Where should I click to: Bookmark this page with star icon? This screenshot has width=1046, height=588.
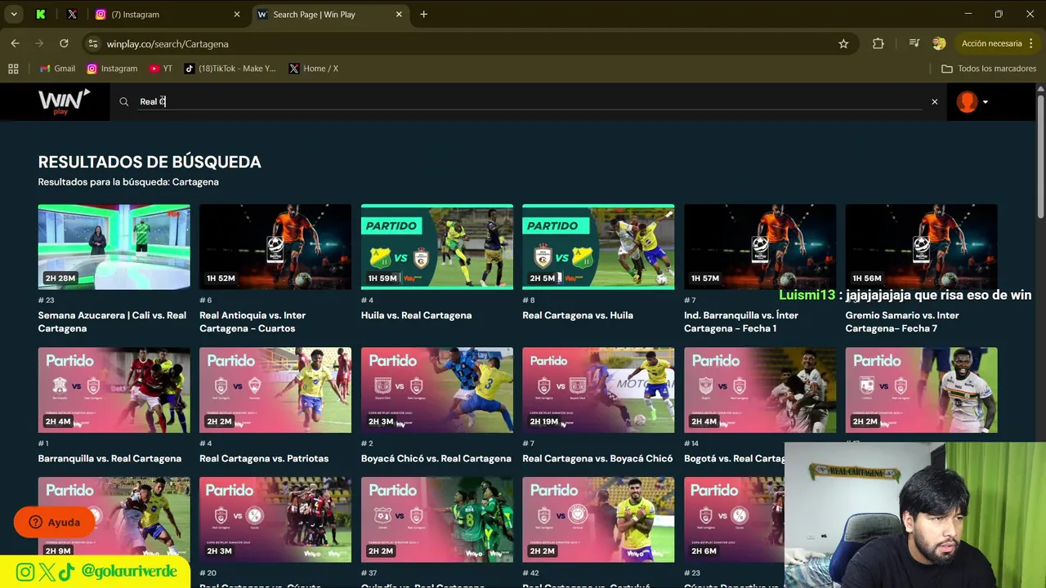(x=843, y=43)
